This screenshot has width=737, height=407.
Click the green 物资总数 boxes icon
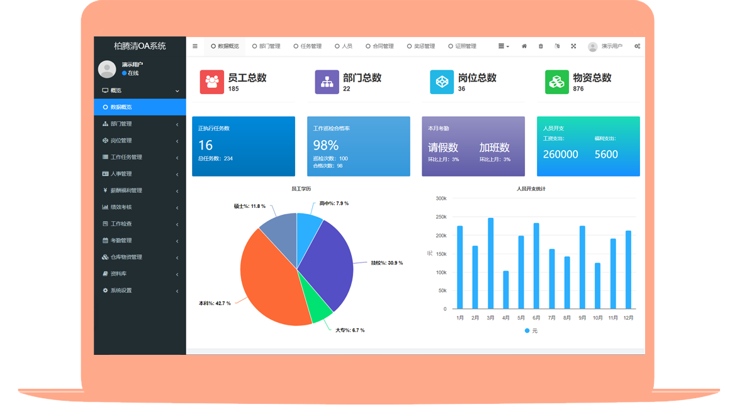[557, 82]
